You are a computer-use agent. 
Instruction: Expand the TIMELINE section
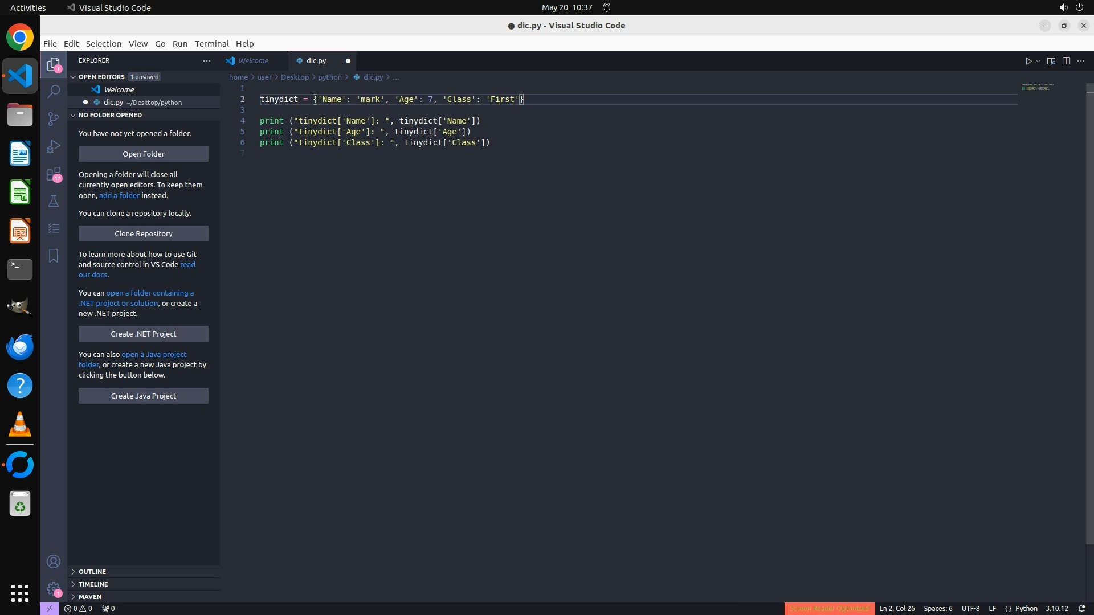(93, 584)
